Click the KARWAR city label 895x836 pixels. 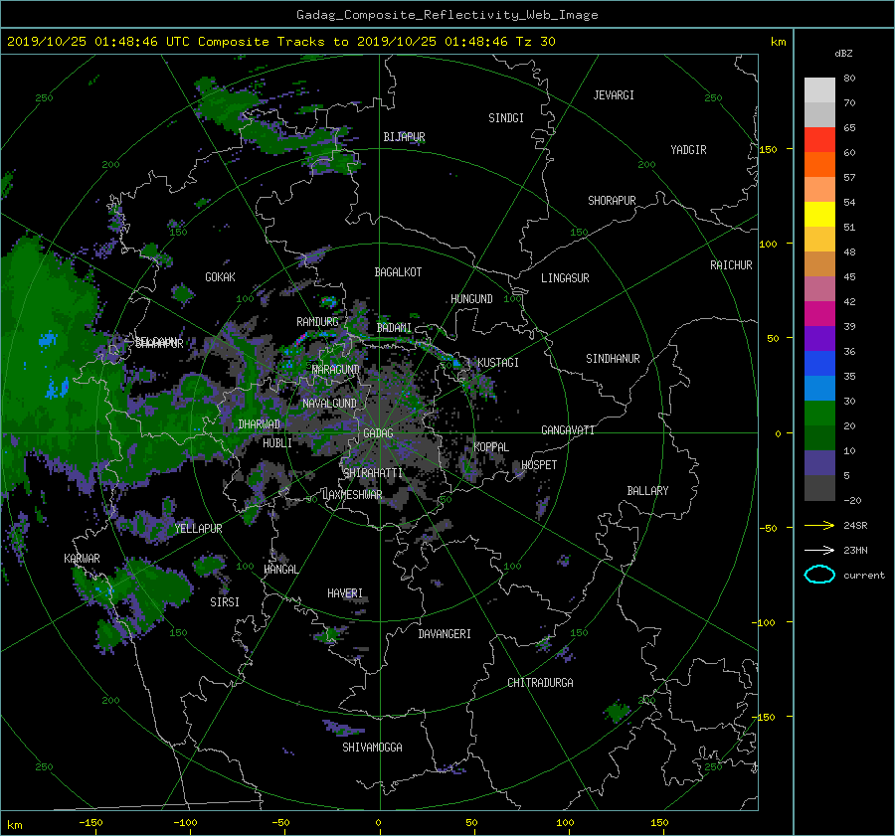point(83,559)
